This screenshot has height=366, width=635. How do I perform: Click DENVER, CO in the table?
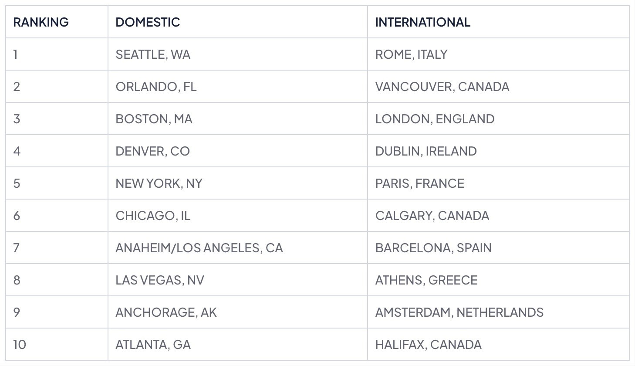tap(152, 151)
